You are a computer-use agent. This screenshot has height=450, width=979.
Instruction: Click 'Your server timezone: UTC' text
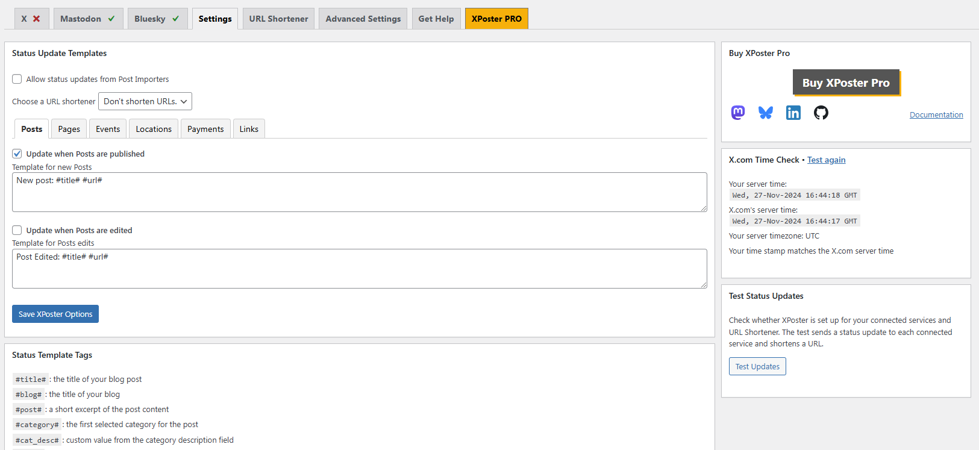(x=774, y=236)
